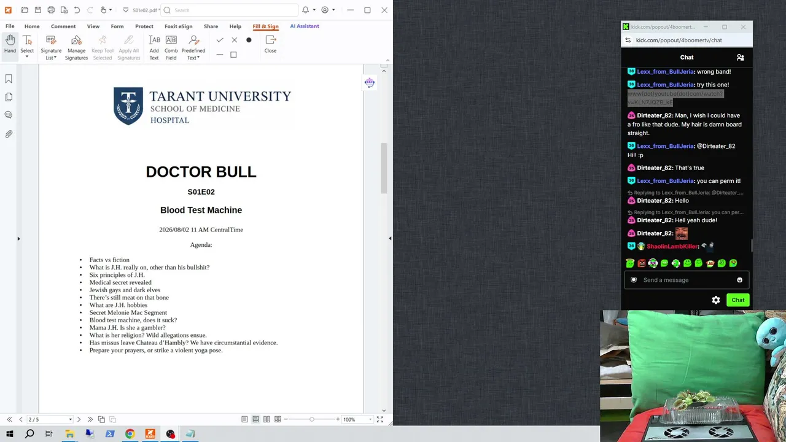Switch to the View tab
Image resolution: width=786 pixels, height=442 pixels.
[x=93, y=26]
